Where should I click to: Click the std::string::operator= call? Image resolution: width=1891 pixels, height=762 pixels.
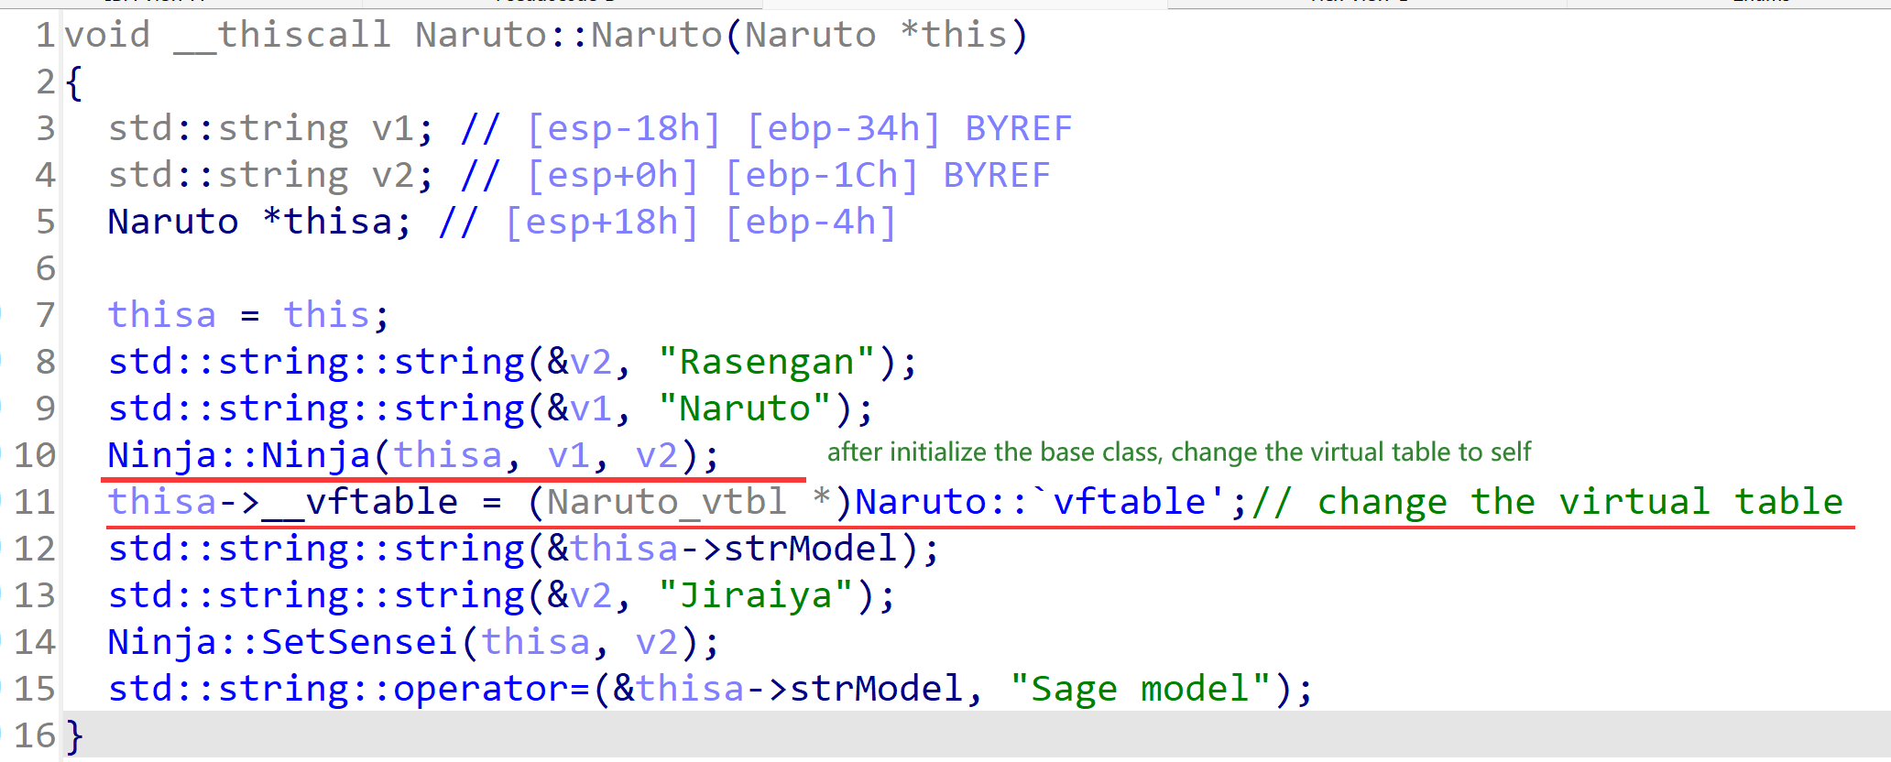tap(348, 689)
